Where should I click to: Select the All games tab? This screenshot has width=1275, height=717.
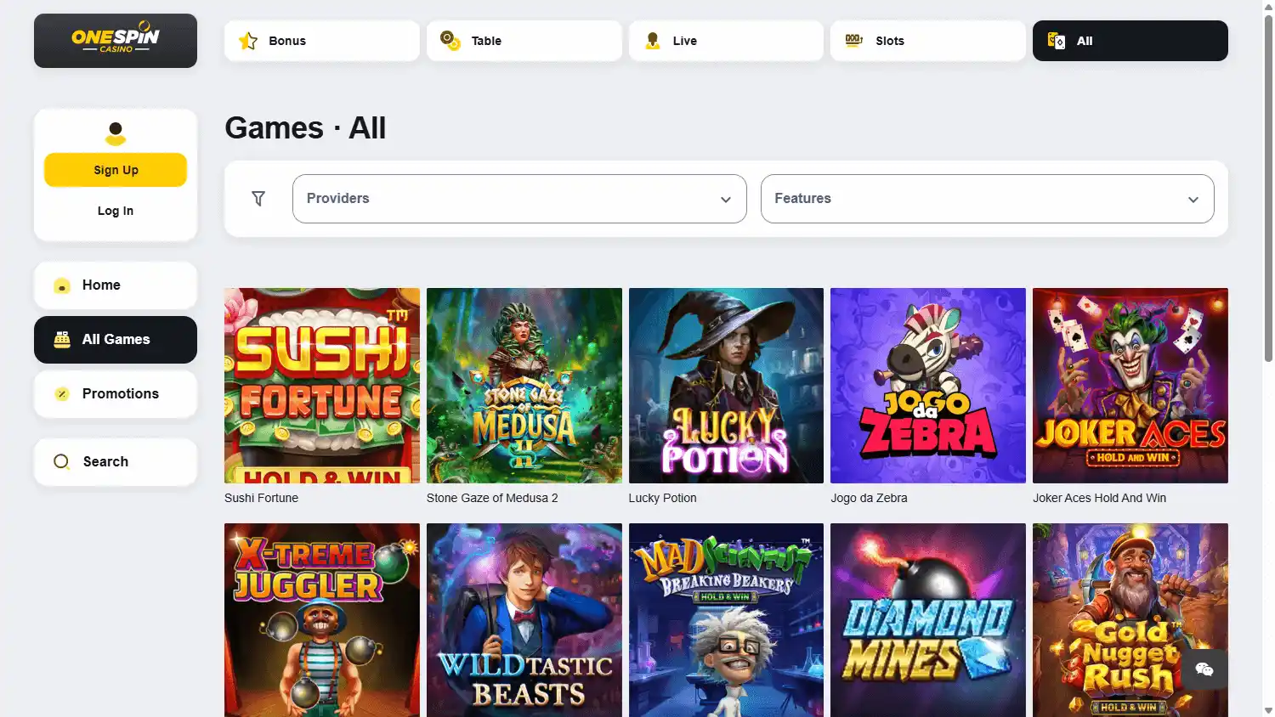pyautogui.click(x=1130, y=41)
